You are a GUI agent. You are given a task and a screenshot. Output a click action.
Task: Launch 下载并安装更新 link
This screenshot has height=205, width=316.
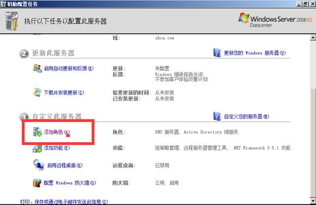point(63,92)
